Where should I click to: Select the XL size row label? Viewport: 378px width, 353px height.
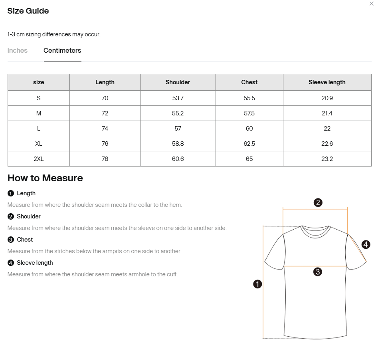point(39,144)
